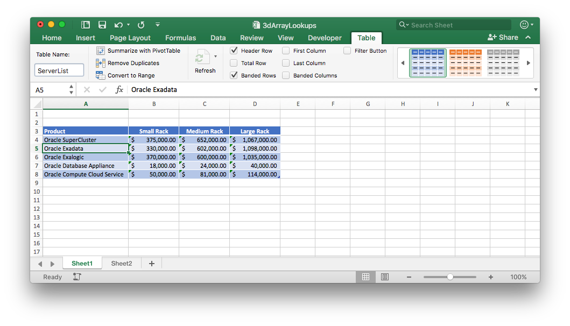570x326 pixels.
Task: Click the fx Insert Function icon
Action: point(119,90)
